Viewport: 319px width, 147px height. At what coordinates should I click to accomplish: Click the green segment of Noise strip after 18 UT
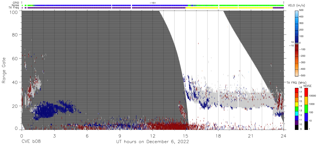[x=252, y=5]
